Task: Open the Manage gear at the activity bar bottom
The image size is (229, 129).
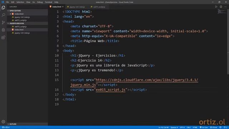Action: click(x=3, y=121)
